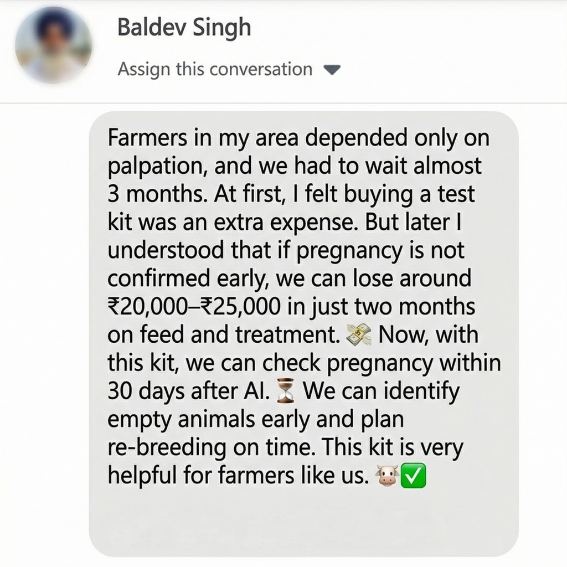
Task: Expand the Assign this conversation dropdown arrow
Action: tap(333, 70)
